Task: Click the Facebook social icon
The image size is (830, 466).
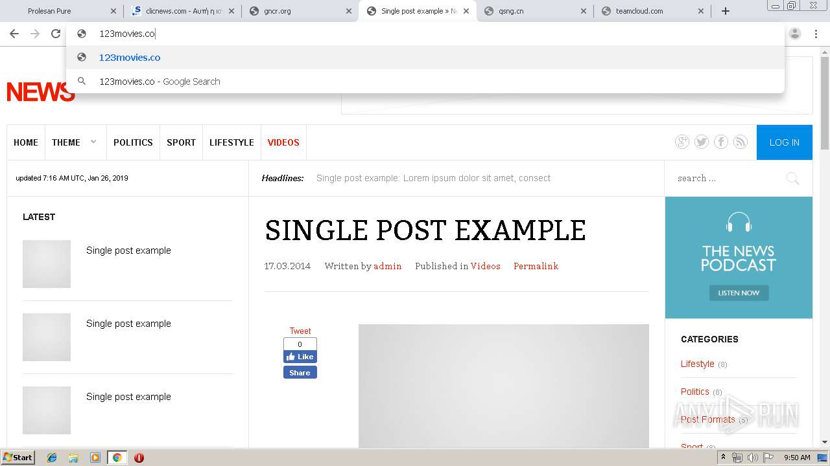Action: 721,142
